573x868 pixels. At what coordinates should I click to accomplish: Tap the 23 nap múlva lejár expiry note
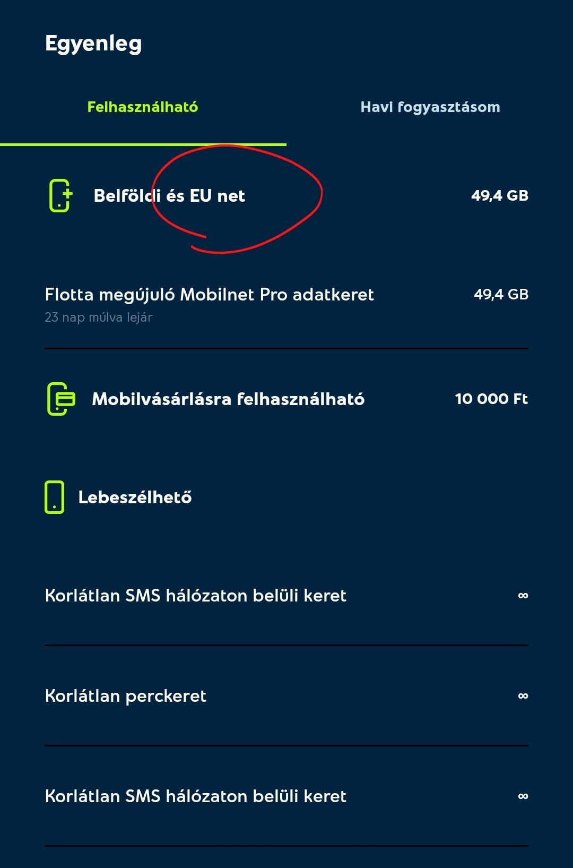point(99,317)
